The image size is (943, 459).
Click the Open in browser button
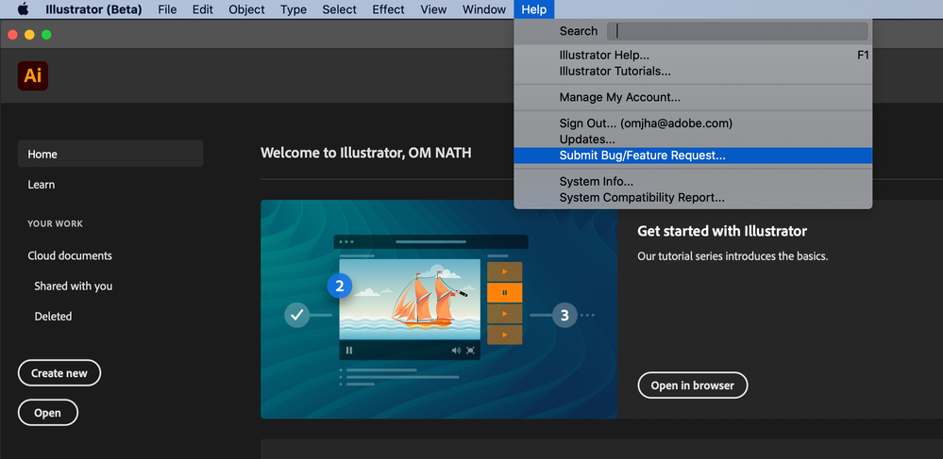tap(692, 385)
